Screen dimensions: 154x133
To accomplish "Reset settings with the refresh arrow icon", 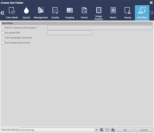I will pos(102,130).
